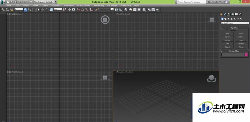The height and width of the screenshot is (122, 250).
Task: Click the Box primitive button
Action: (227, 33)
